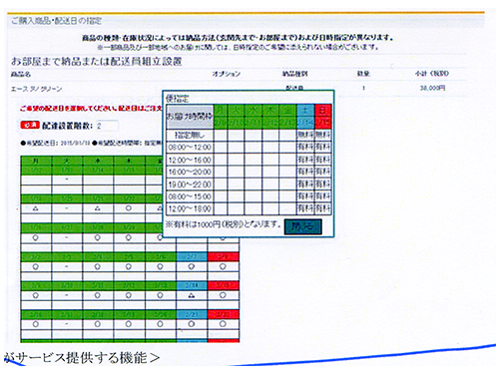Close the 便指定 popup with the 閉じる button
The width and height of the screenshot is (499, 374).
(302, 226)
